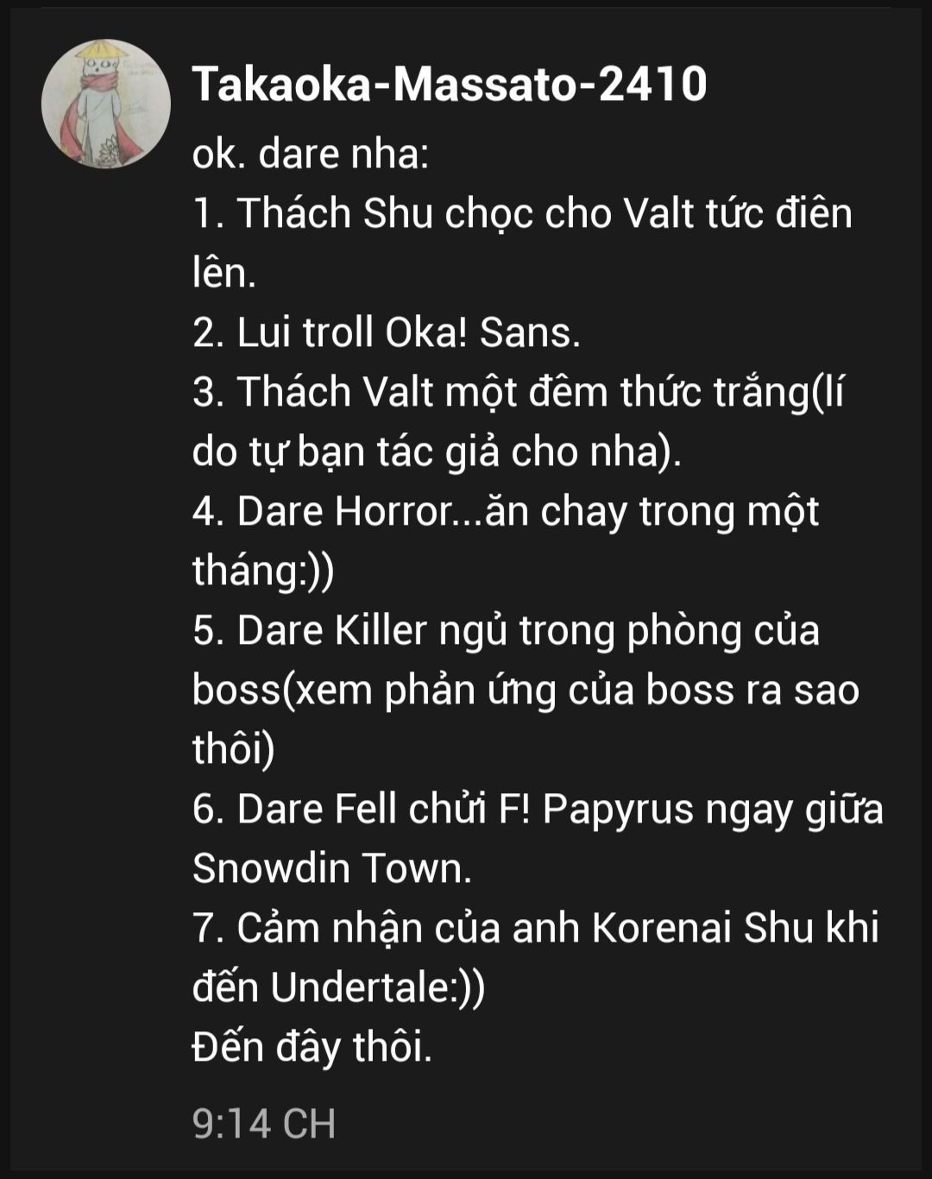The image size is (932, 1179).
Task: Select dare 2 "Lui troll Oka! Sans."
Action: 387,332
